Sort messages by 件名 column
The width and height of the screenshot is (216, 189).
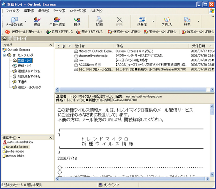(x=151, y=46)
